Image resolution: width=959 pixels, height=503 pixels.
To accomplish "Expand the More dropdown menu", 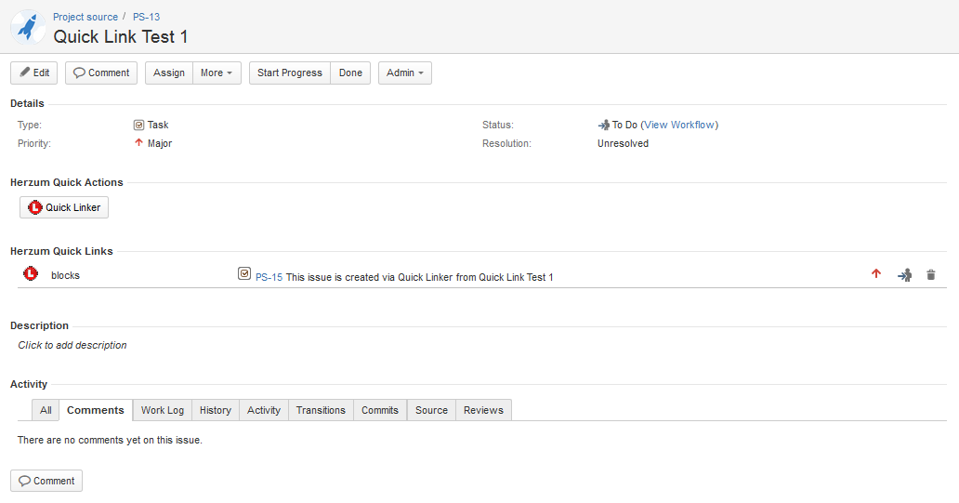I will (217, 73).
